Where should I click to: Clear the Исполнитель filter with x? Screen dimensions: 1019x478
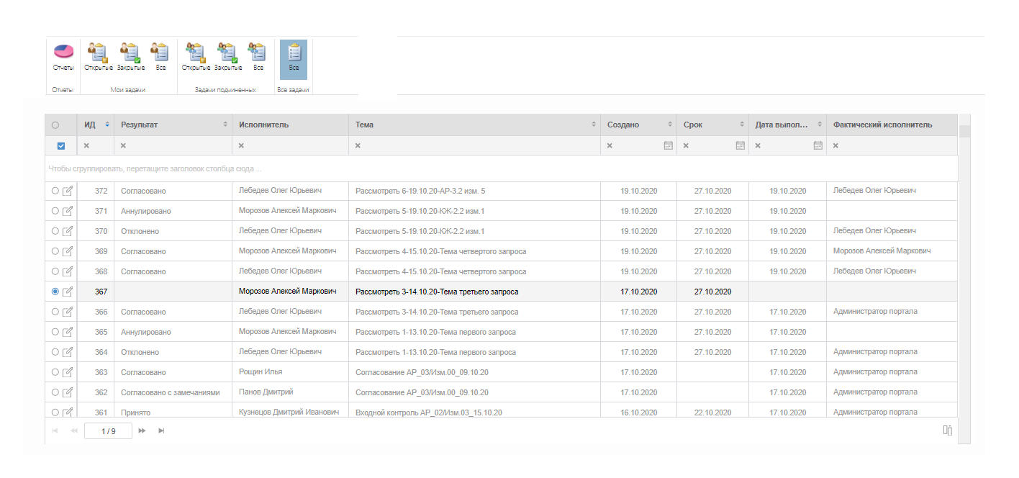(x=241, y=145)
